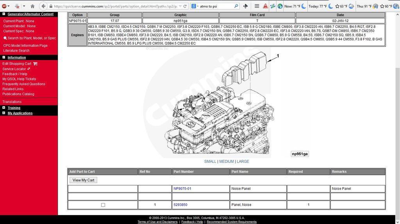The image size is (400, 224).
Task: Click the browser Home icon
Action: (x=32, y=6)
